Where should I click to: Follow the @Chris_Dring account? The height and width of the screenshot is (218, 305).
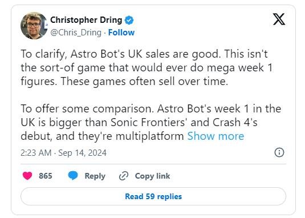121,33
